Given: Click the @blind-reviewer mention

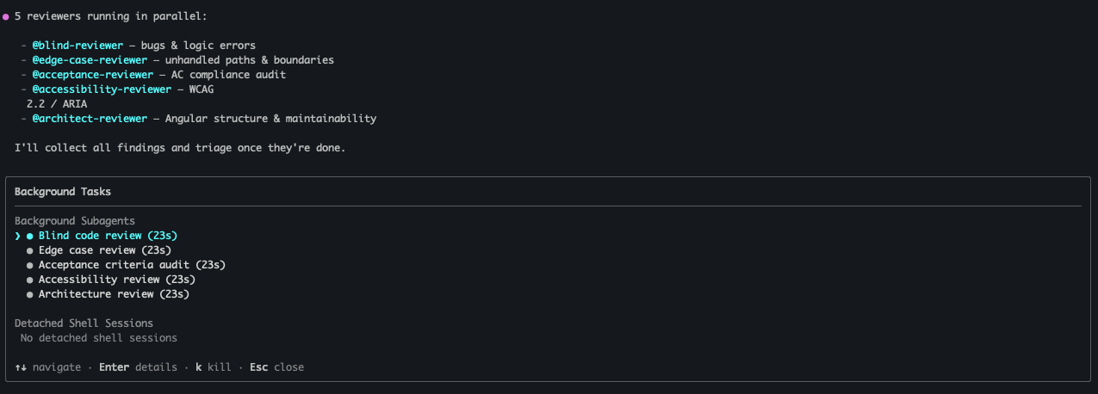Looking at the screenshot, I should (78, 46).
